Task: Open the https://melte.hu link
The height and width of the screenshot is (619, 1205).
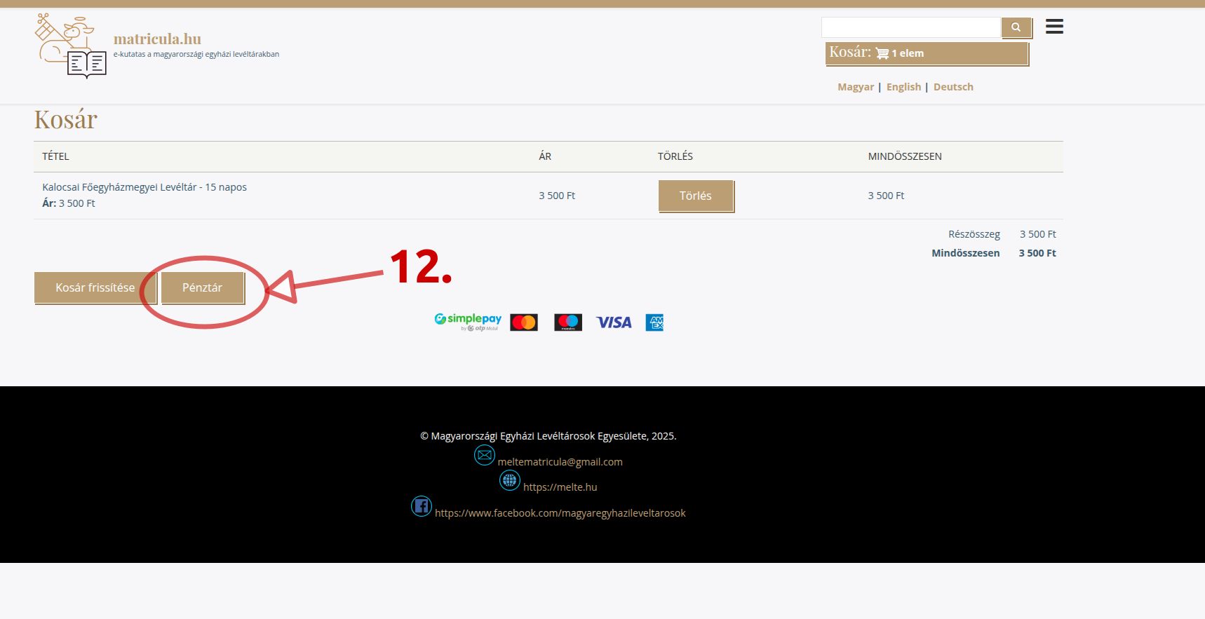Action: [560, 487]
